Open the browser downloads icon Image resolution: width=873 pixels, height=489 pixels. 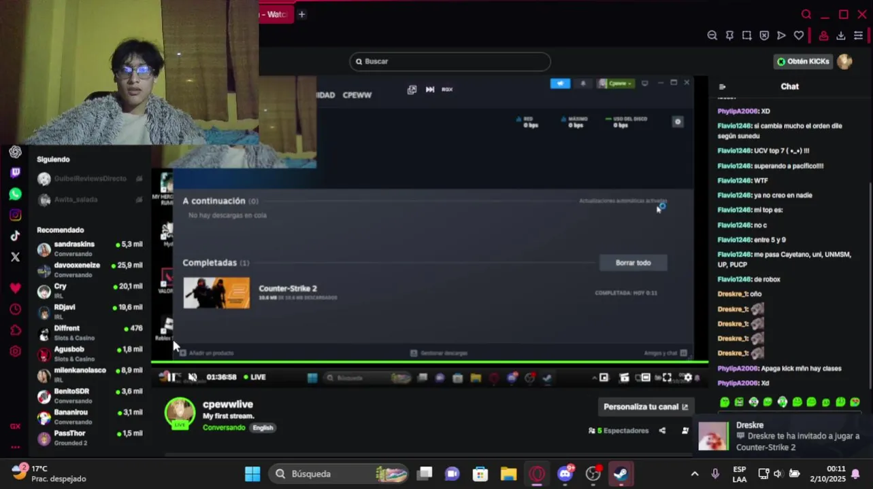point(841,35)
